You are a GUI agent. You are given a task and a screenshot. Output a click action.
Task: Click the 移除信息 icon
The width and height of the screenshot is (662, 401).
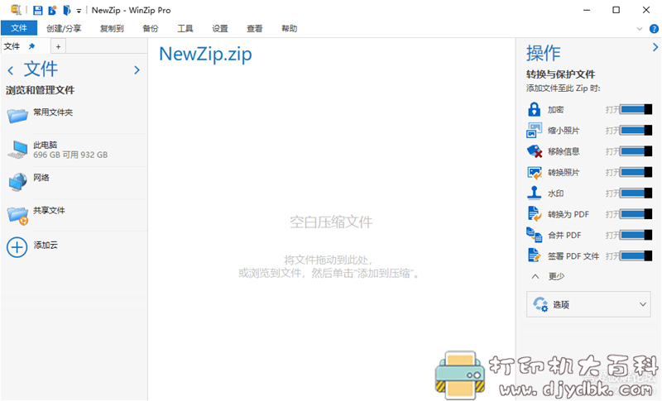pos(535,151)
